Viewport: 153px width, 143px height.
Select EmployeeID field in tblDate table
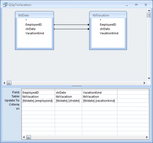(x=34, y=25)
